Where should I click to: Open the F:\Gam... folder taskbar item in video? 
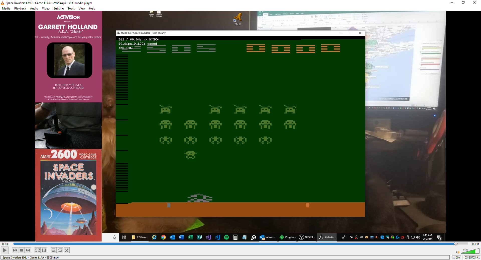coord(140,237)
